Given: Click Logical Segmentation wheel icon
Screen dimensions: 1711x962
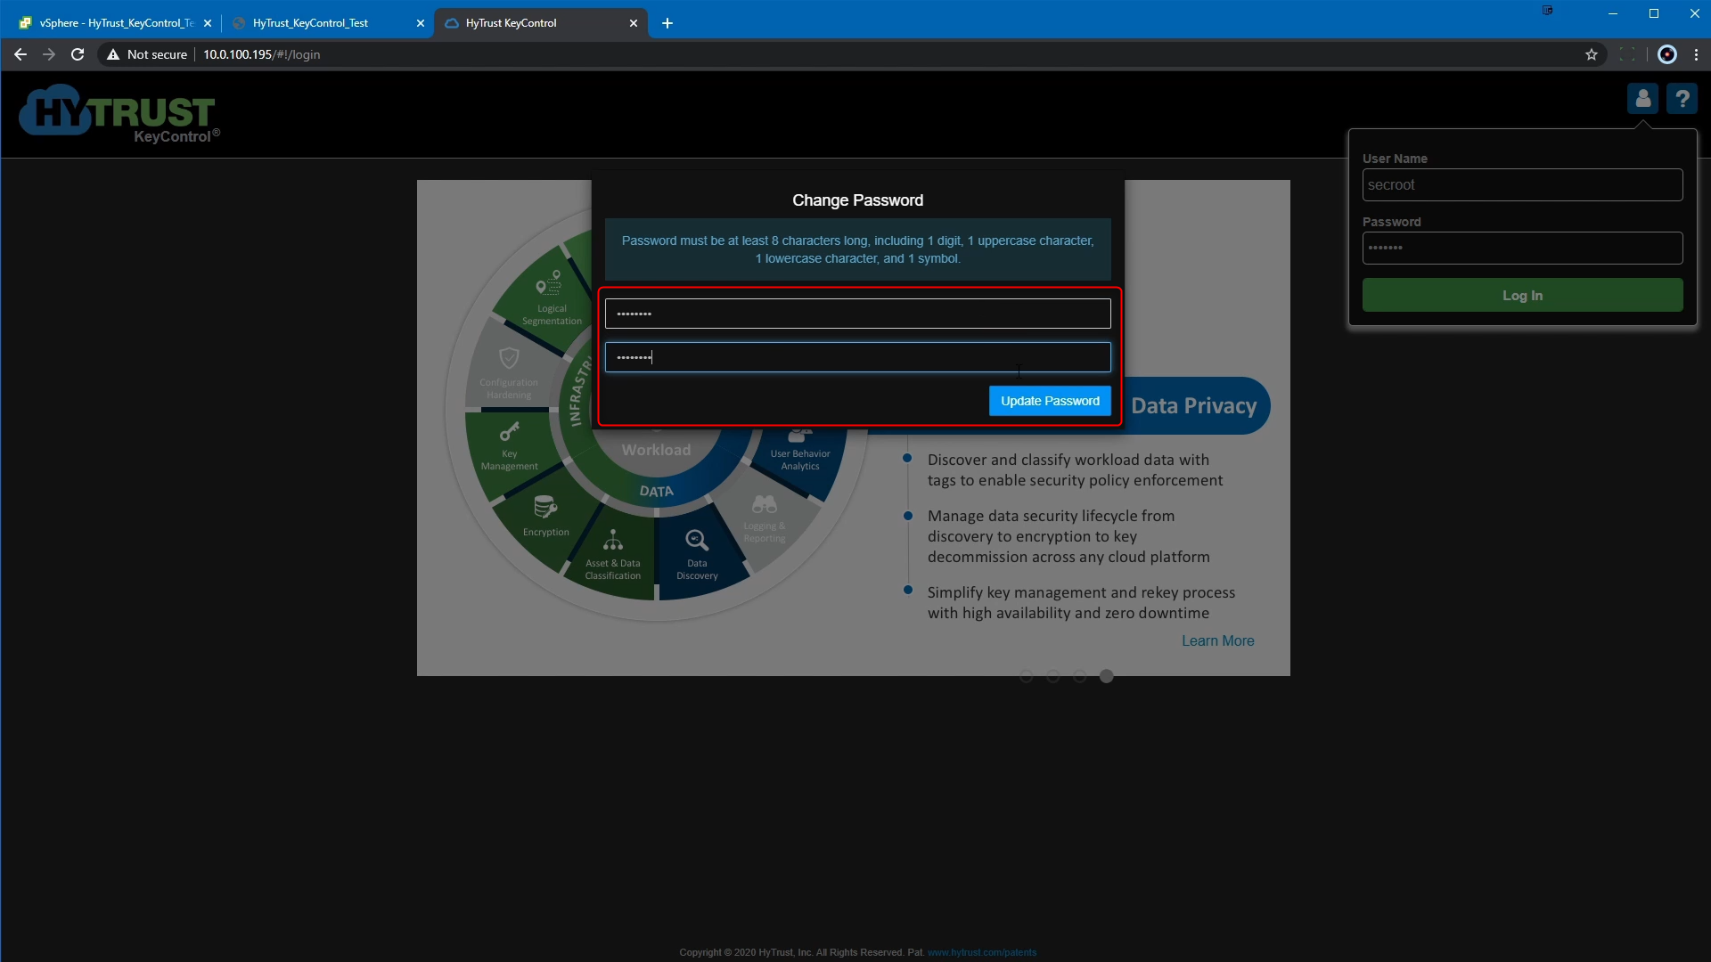Looking at the screenshot, I should (548, 284).
